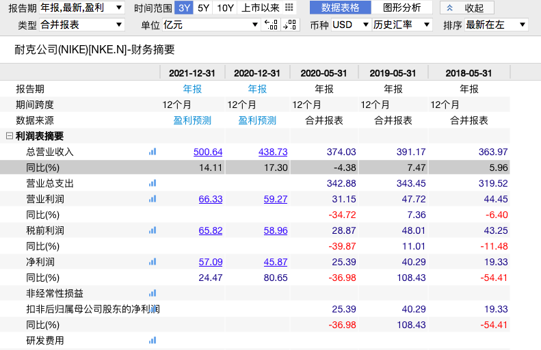Click the grid icon after 上市以来
Image resolution: width=541 pixels, height=350 pixels.
tap(290, 8)
